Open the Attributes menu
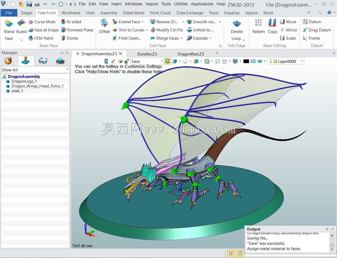The height and width of the screenshot is (258, 337). [133, 4]
